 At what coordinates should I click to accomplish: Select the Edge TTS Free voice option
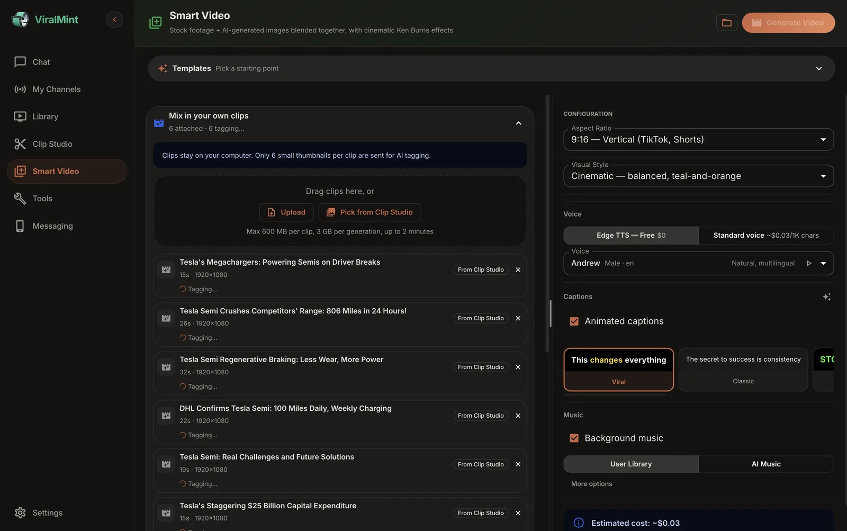(x=631, y=236)
